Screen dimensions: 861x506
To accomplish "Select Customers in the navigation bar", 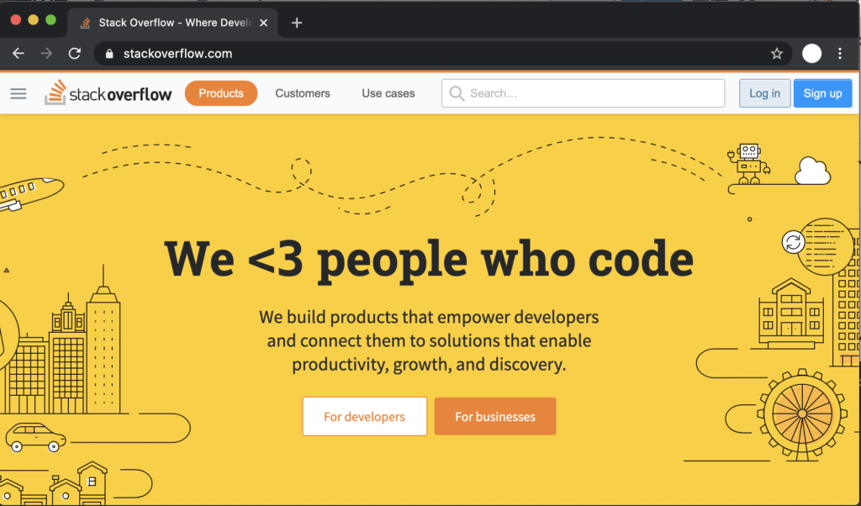I will (x=303, y=93).
